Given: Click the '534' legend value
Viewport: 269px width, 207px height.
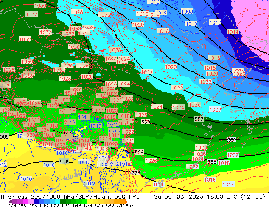Looking at the screenshot, I should tap(66, 205).
